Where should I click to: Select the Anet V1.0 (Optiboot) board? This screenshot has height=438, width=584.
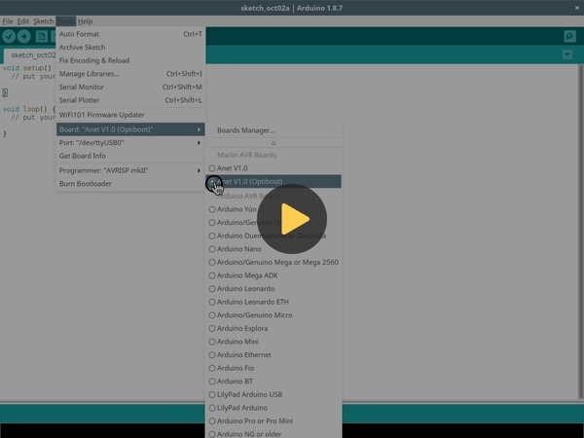tap(274, 181)
